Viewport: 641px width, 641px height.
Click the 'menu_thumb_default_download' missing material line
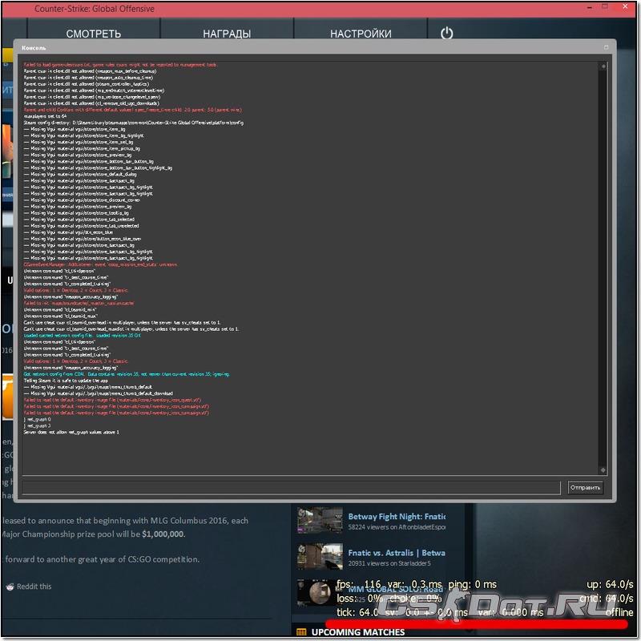tap(98, 393)
